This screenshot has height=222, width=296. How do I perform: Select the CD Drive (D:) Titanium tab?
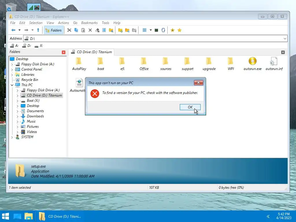91,52
